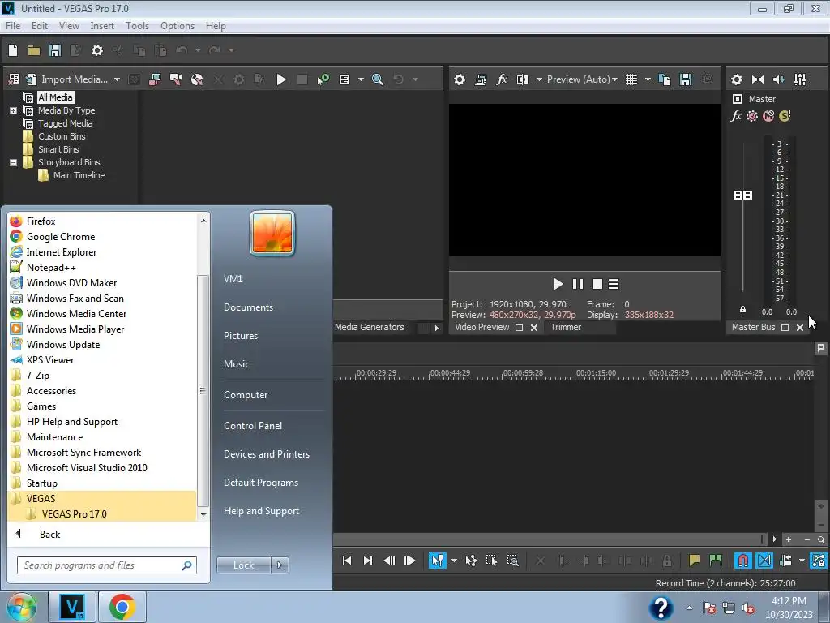Open Video Output FX in preview toolbar
The image size is (830, 623).
(x=501, y=79)
